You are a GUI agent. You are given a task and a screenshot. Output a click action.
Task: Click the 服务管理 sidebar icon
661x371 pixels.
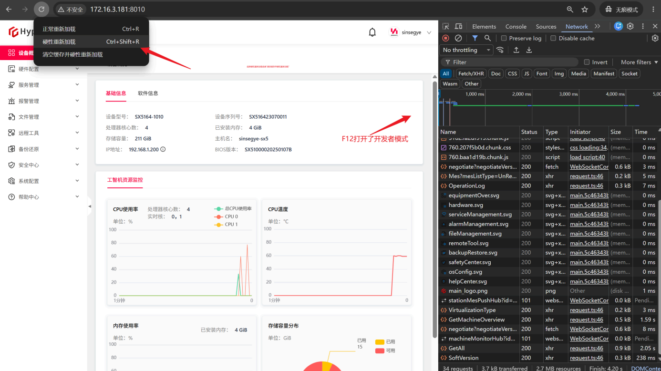(12, 85)
